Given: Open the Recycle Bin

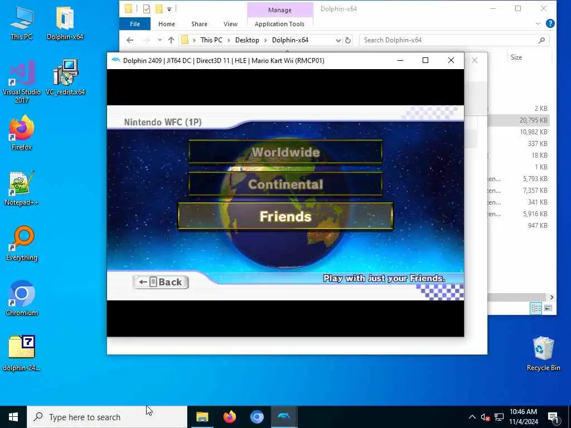Looking at the screenshot, I should [x=543, y=353].
